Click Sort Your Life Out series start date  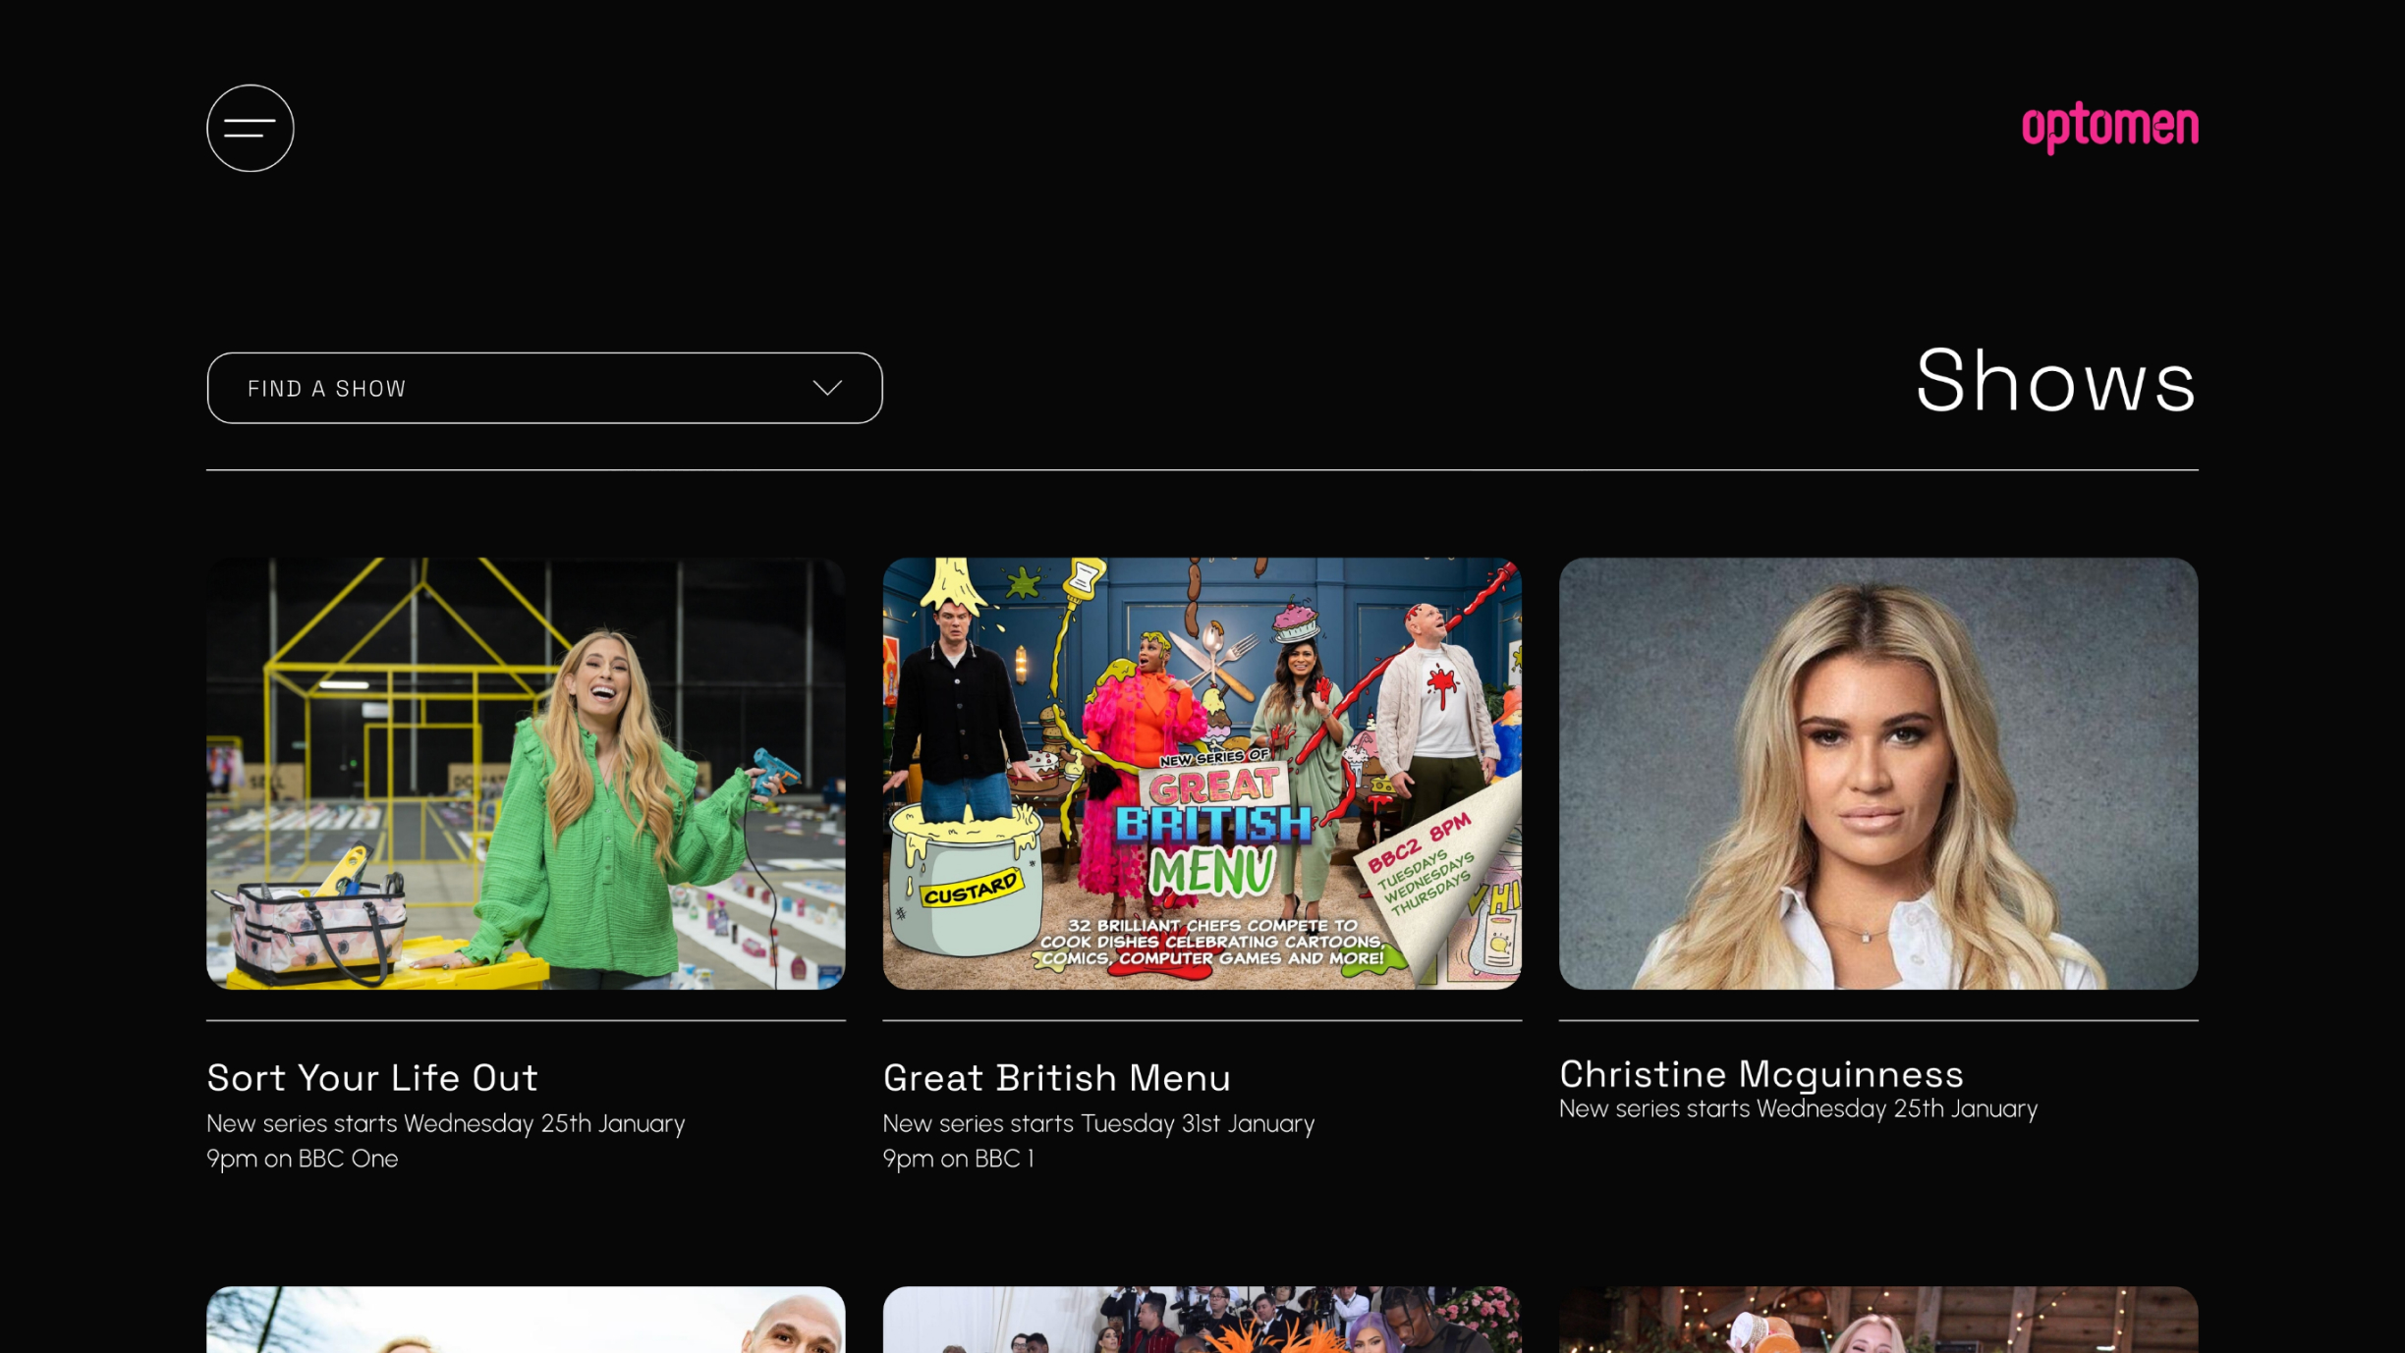coord(445,1123)
